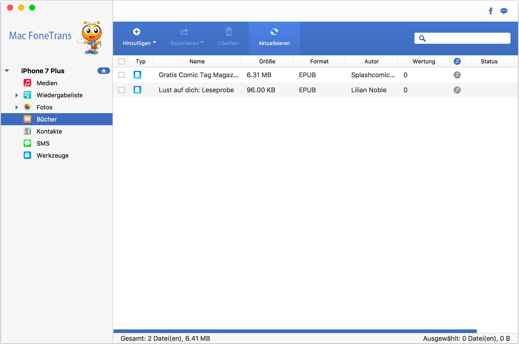Click the Splashcomic... author cell
This screenshot has width=519, height=344.
[x=373, y=75]
